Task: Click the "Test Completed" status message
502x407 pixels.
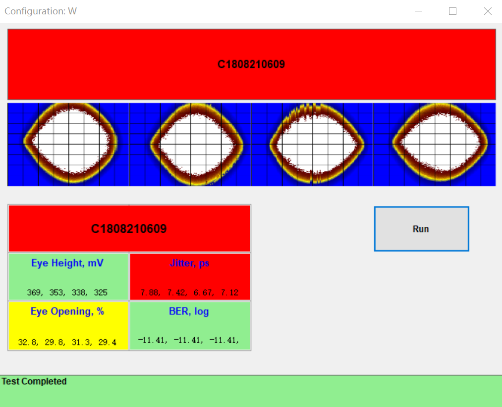Action: [34, 381]
